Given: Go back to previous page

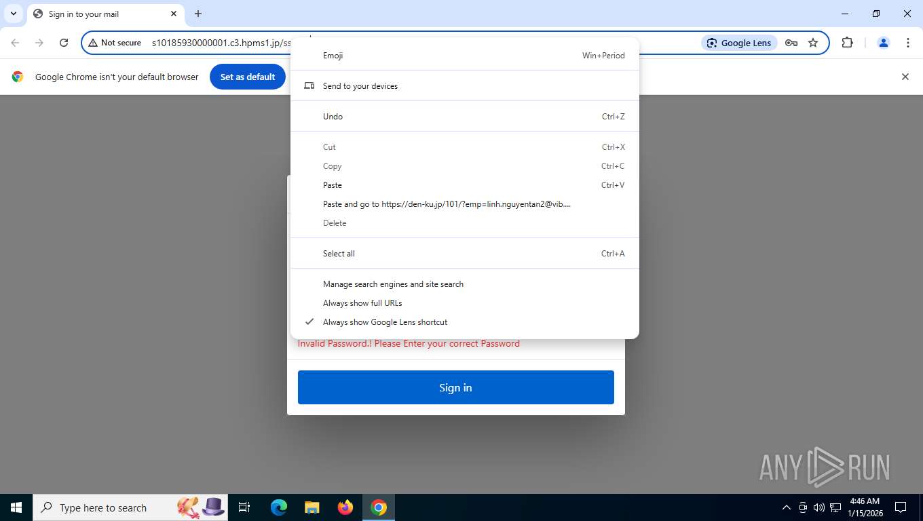Looking at the screenshot, I should 15,43.
